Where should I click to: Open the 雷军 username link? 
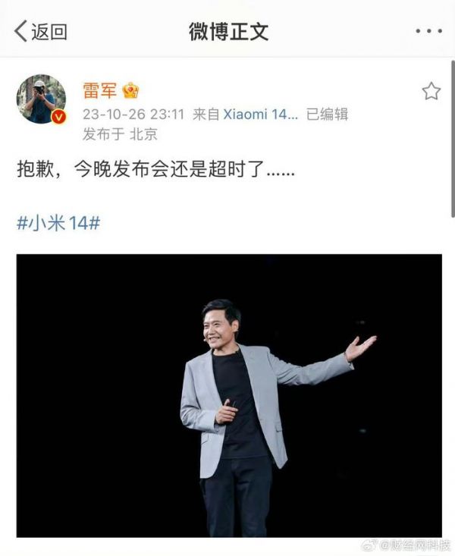click(x=99, y=90)
